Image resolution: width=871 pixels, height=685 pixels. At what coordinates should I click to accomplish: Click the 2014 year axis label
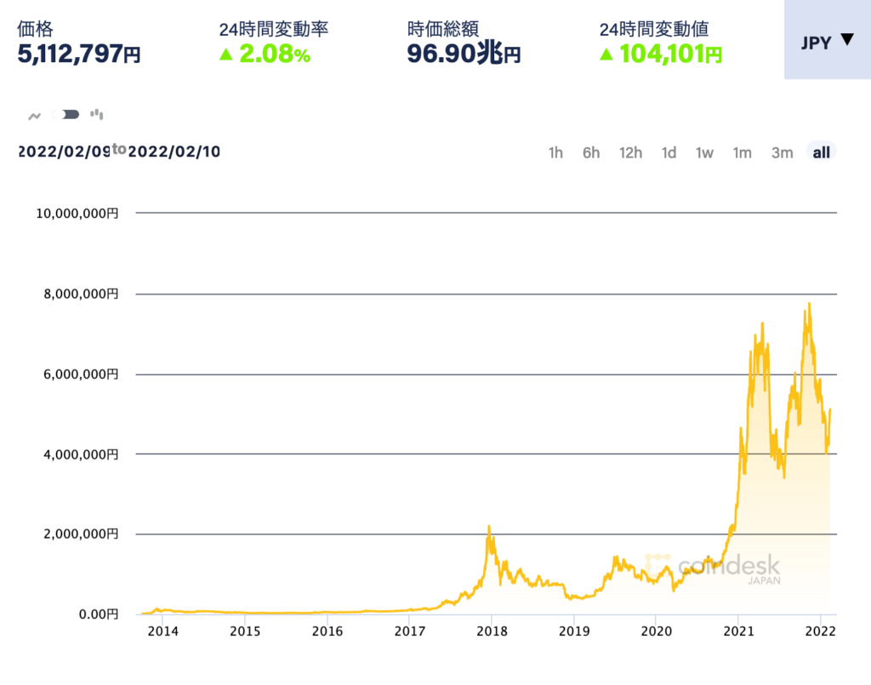point(162,631)
